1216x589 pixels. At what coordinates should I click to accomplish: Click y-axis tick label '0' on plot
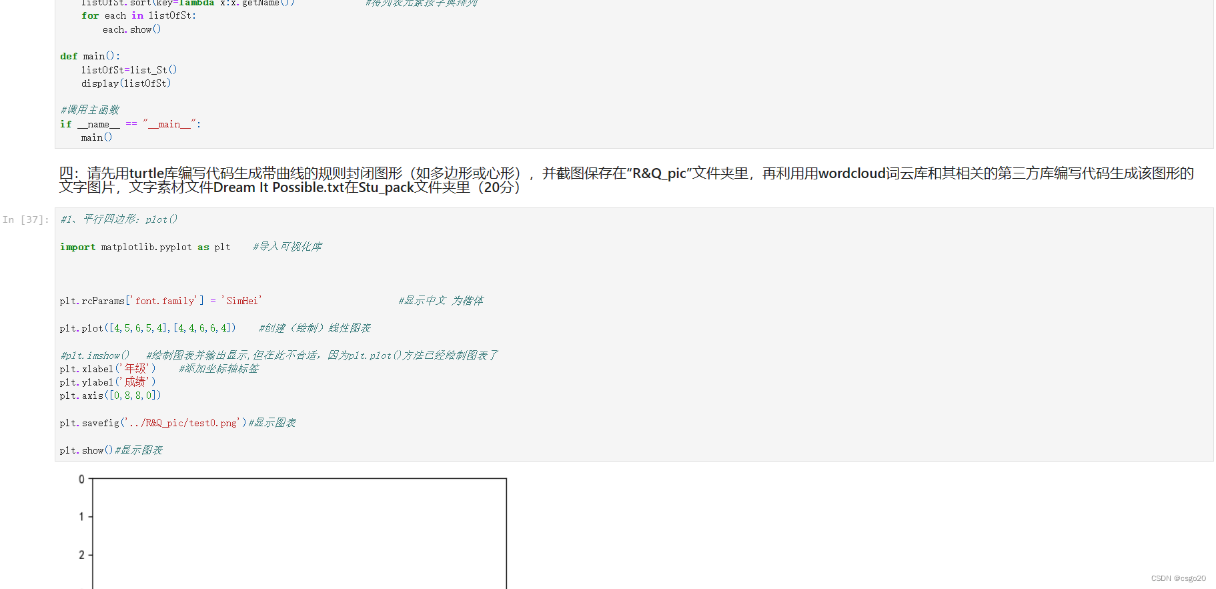[81, 479]
